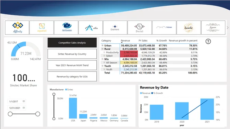Select the Canada bar in chart

(x=124, y=118)
